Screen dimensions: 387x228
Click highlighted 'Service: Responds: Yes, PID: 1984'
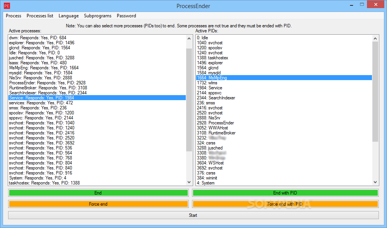(x=97, y=98)
